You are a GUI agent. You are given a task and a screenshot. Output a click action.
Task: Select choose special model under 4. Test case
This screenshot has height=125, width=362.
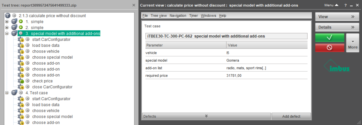pos(52,117)
